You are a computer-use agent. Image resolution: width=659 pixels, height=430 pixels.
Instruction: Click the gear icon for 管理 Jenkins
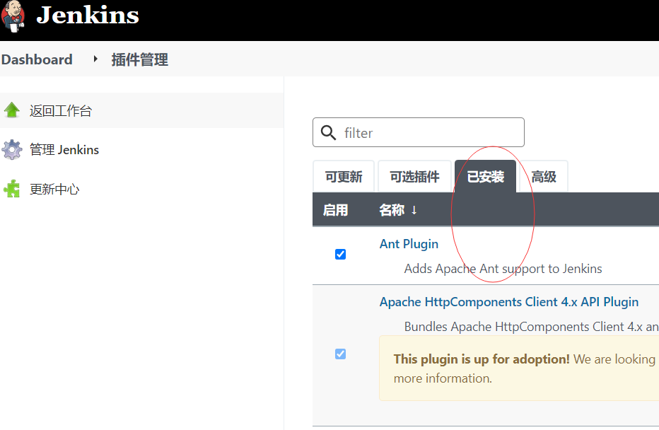pos(12,150)
